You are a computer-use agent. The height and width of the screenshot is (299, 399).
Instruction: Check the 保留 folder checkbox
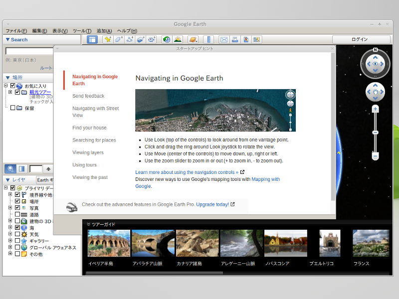[12, 108]
